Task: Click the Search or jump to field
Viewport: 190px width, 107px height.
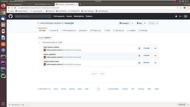Action: point(33,16)
